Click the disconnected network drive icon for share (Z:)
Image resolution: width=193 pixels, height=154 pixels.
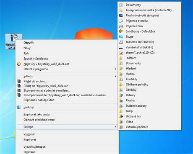[121, 53]
